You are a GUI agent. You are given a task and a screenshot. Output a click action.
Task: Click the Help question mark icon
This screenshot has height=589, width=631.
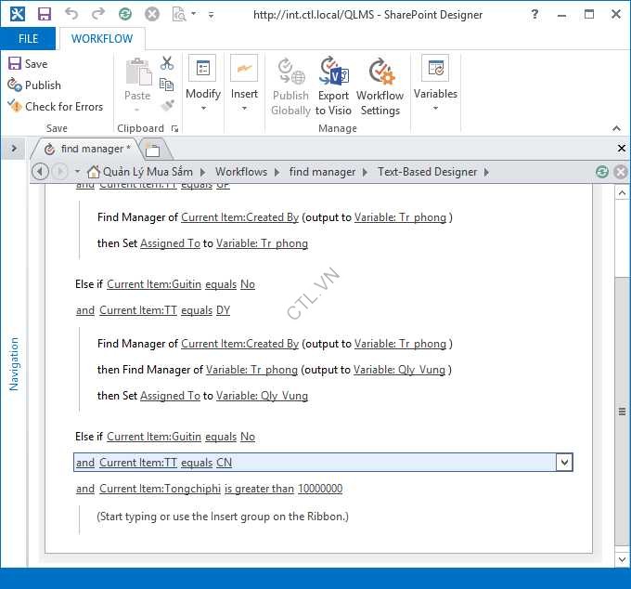tap(535, 15)
